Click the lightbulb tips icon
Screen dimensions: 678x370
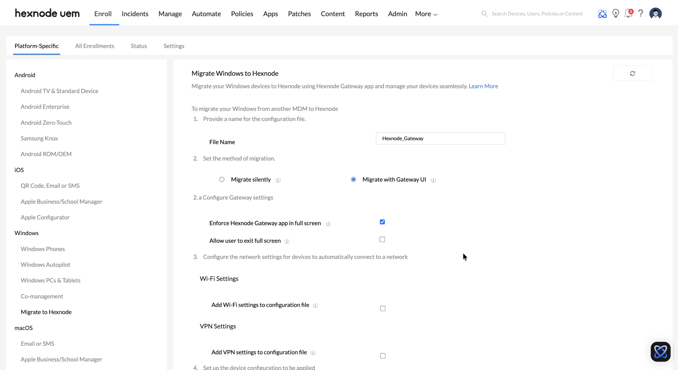pos(615,14)
